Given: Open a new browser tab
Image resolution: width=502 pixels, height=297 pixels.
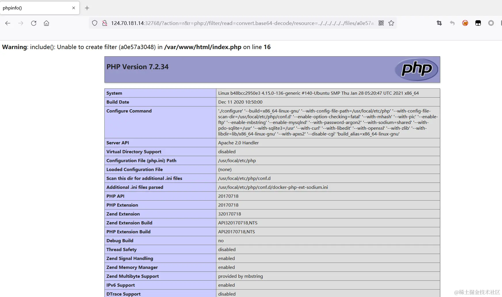Looking at the screenshot, I should pos(87,8).
